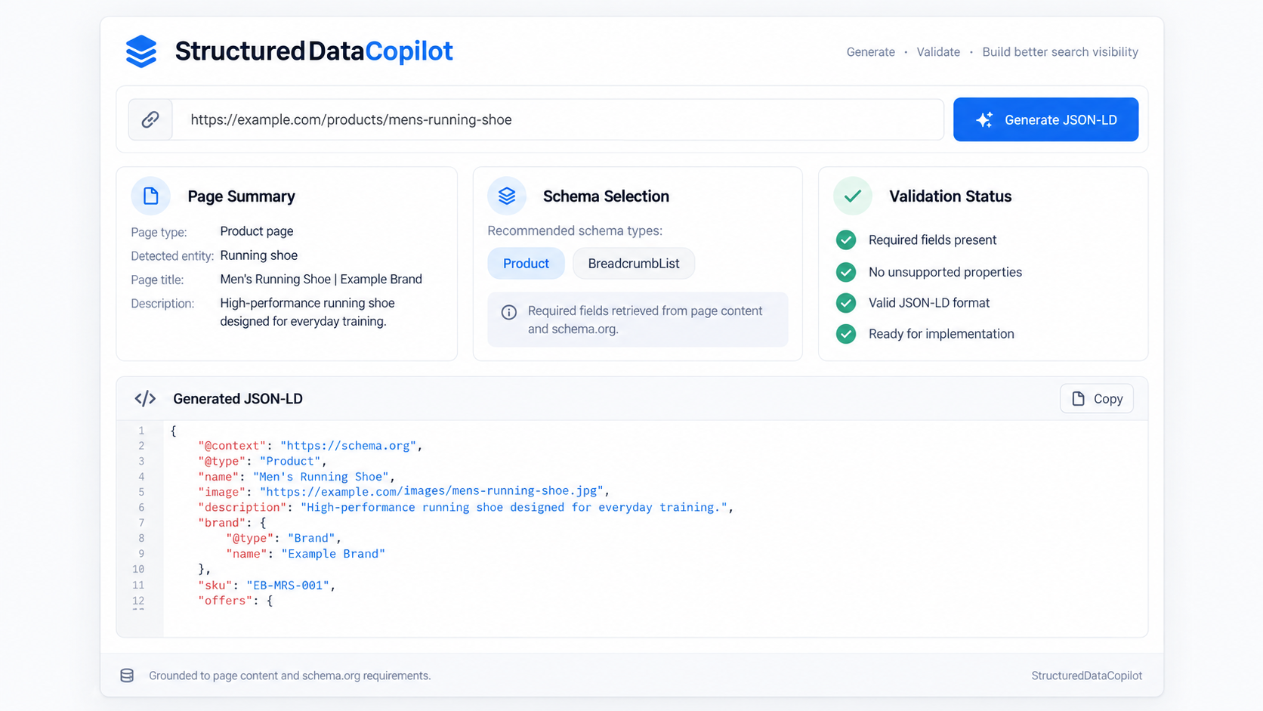Click the clipboard icon in the Copy button
1263x711 pixels.
point(1079,399)
